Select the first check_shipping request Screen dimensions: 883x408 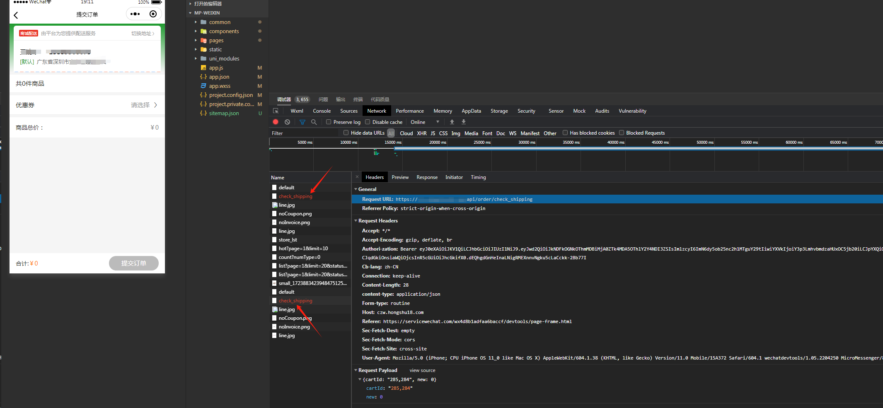[295, 196]
